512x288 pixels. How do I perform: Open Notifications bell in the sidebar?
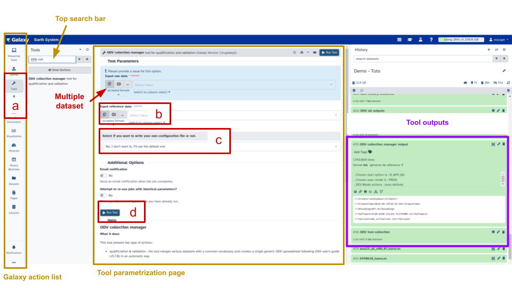click(x=14, y=248)
